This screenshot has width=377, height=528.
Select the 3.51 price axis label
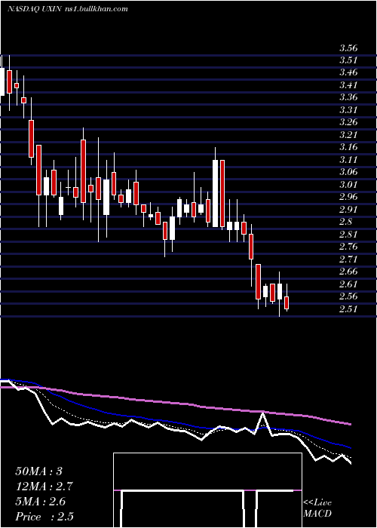pos(348,60)
